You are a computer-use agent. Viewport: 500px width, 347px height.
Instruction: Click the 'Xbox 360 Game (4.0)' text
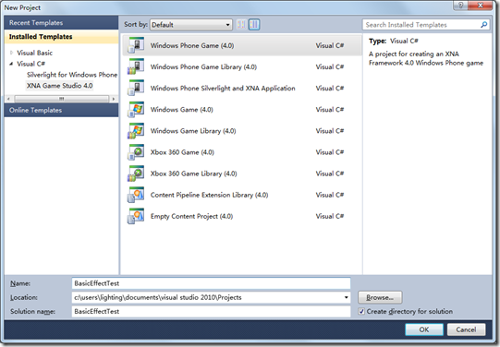(182, 152)
